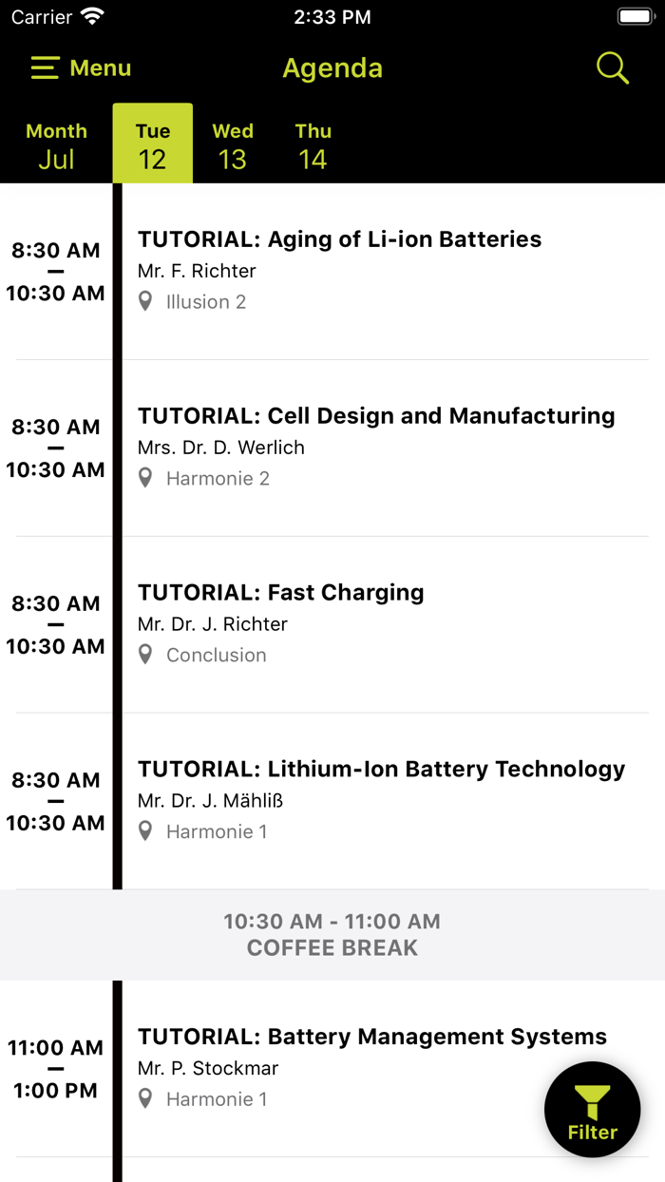Open the Filter icon button
This screenshot has width=665, height=1182.
(x=592, y=1110)
